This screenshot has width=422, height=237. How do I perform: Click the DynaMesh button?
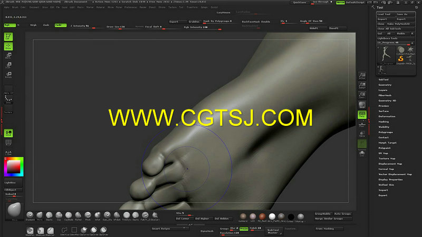click(x=207, y=231)
